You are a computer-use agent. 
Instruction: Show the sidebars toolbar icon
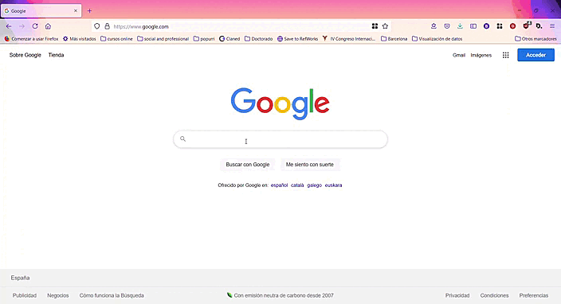(x=473, y=26)
